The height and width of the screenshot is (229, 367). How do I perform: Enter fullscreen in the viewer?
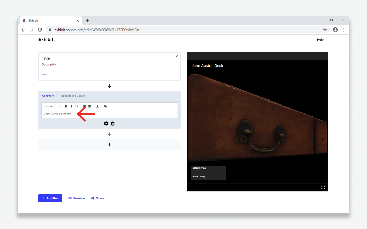click(323, 187)
